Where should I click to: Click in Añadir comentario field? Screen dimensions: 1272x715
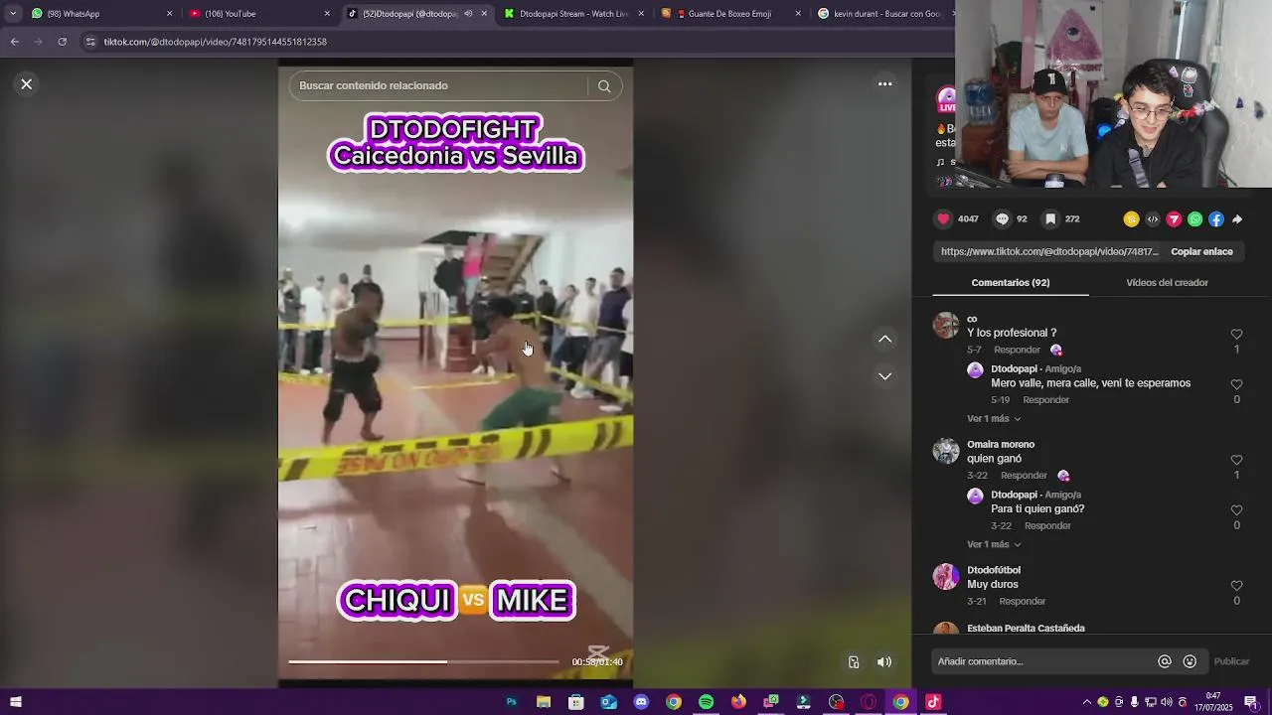pos(1043,661)
